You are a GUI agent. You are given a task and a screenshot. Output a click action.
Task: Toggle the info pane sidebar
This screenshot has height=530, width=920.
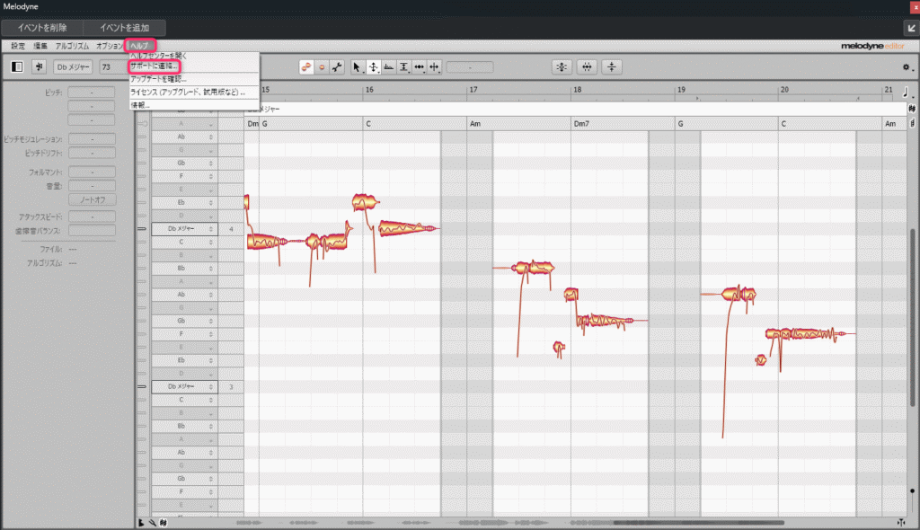click(17, 66)
